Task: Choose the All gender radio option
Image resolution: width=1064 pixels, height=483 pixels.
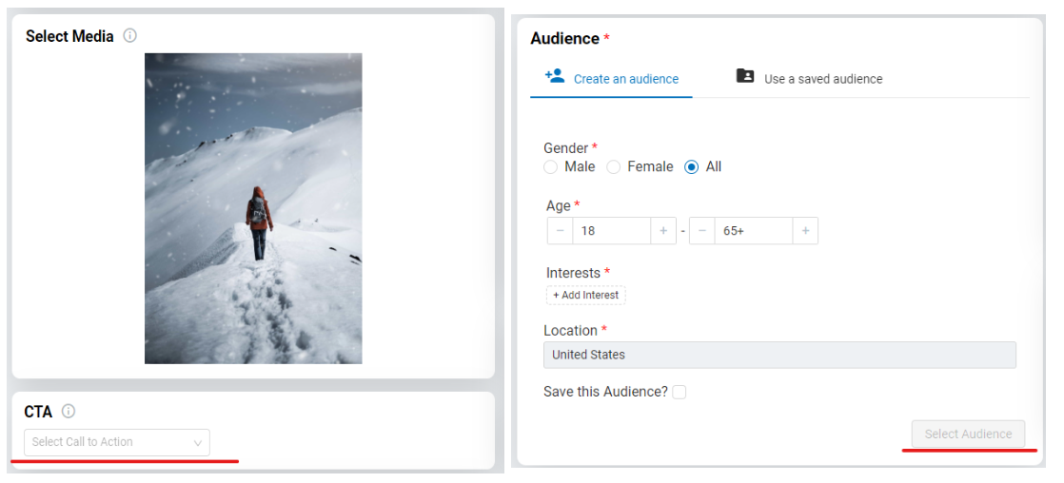Action: tap(692, 167)
